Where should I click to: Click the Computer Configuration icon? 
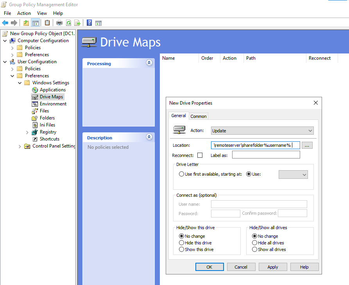13,41
